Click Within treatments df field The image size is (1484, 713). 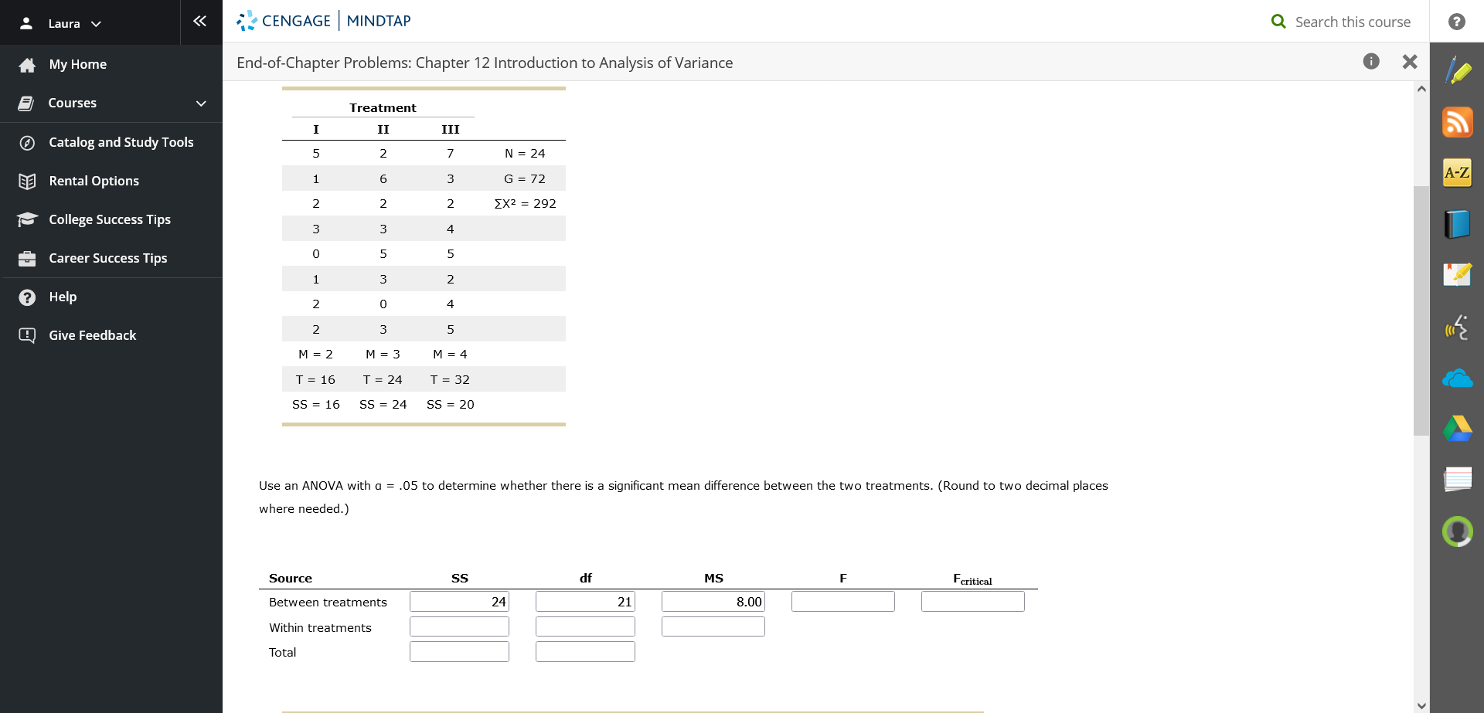coord(585,626)
